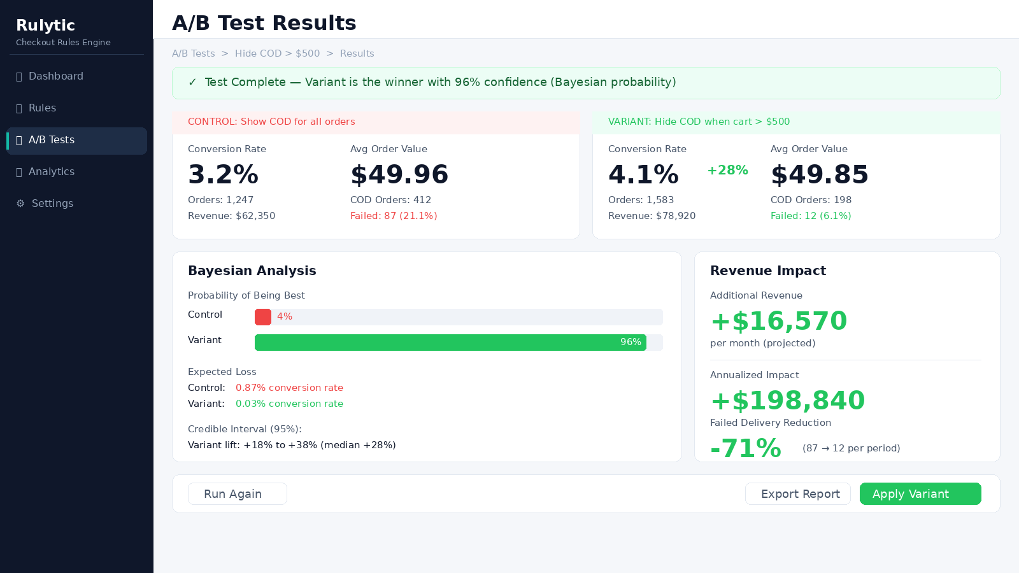Screen dimensions: 1019x573
Task: Click the A/B Tests breadcrumb link
Action: (x=194, y=53)
